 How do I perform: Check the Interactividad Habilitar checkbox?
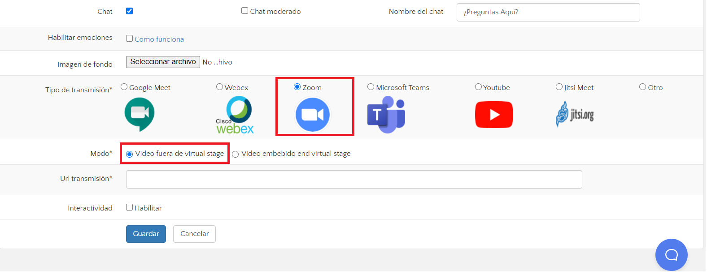tap(129, 207)
